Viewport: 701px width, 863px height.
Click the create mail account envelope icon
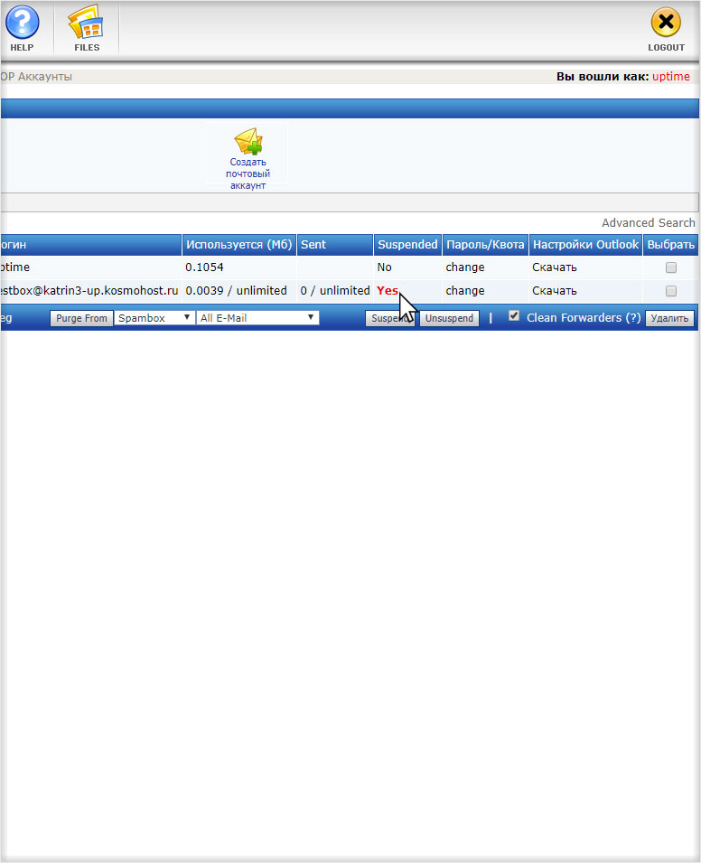coord(248,142)
